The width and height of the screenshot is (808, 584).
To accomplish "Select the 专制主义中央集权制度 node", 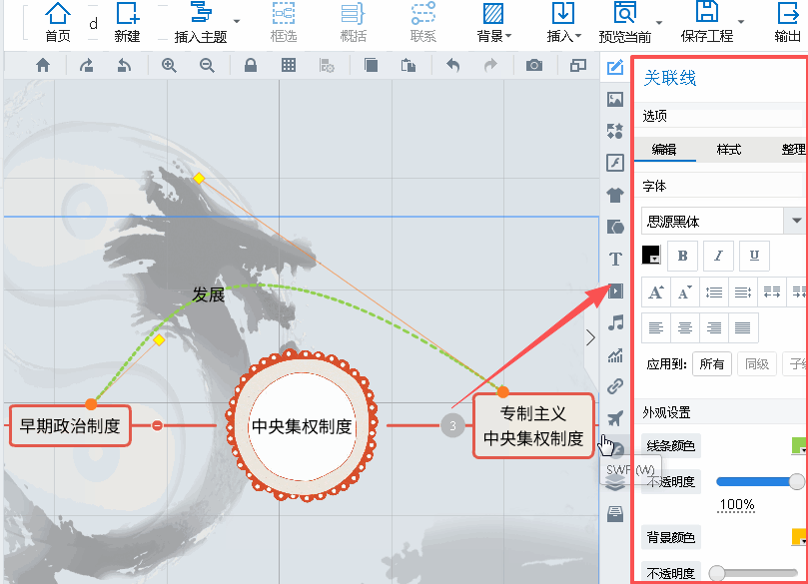I will point(533,425).
